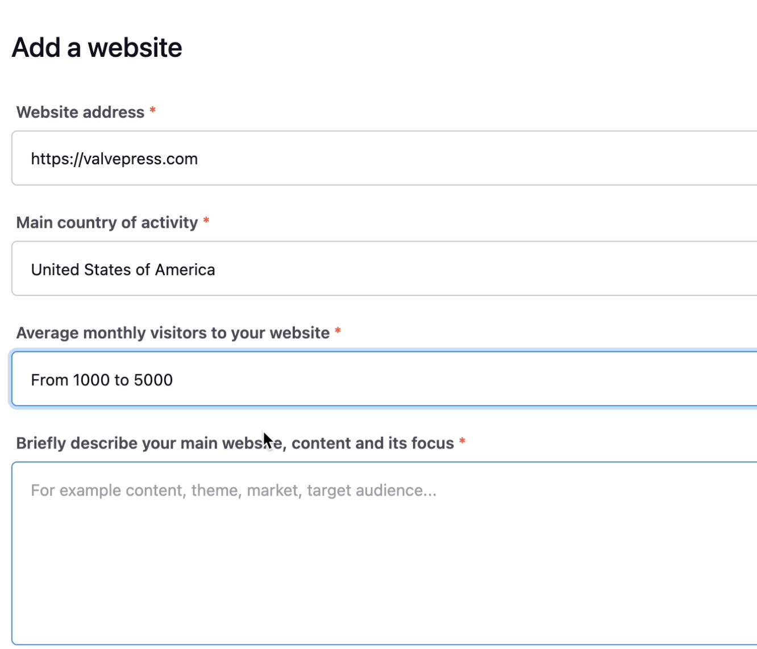Click the red asterisk after Average monthly visitors label
This screenshot has height=649, width=757.
tap(338, 331)
